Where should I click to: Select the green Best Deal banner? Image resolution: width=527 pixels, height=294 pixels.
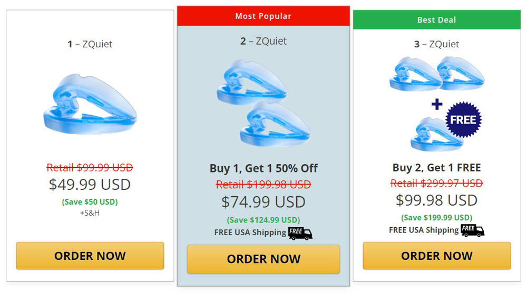tap(436, 19)
